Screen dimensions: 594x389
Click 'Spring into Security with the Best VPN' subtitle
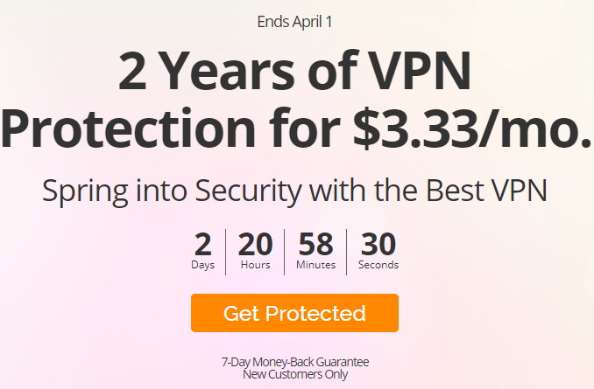[x=294, y=191]
